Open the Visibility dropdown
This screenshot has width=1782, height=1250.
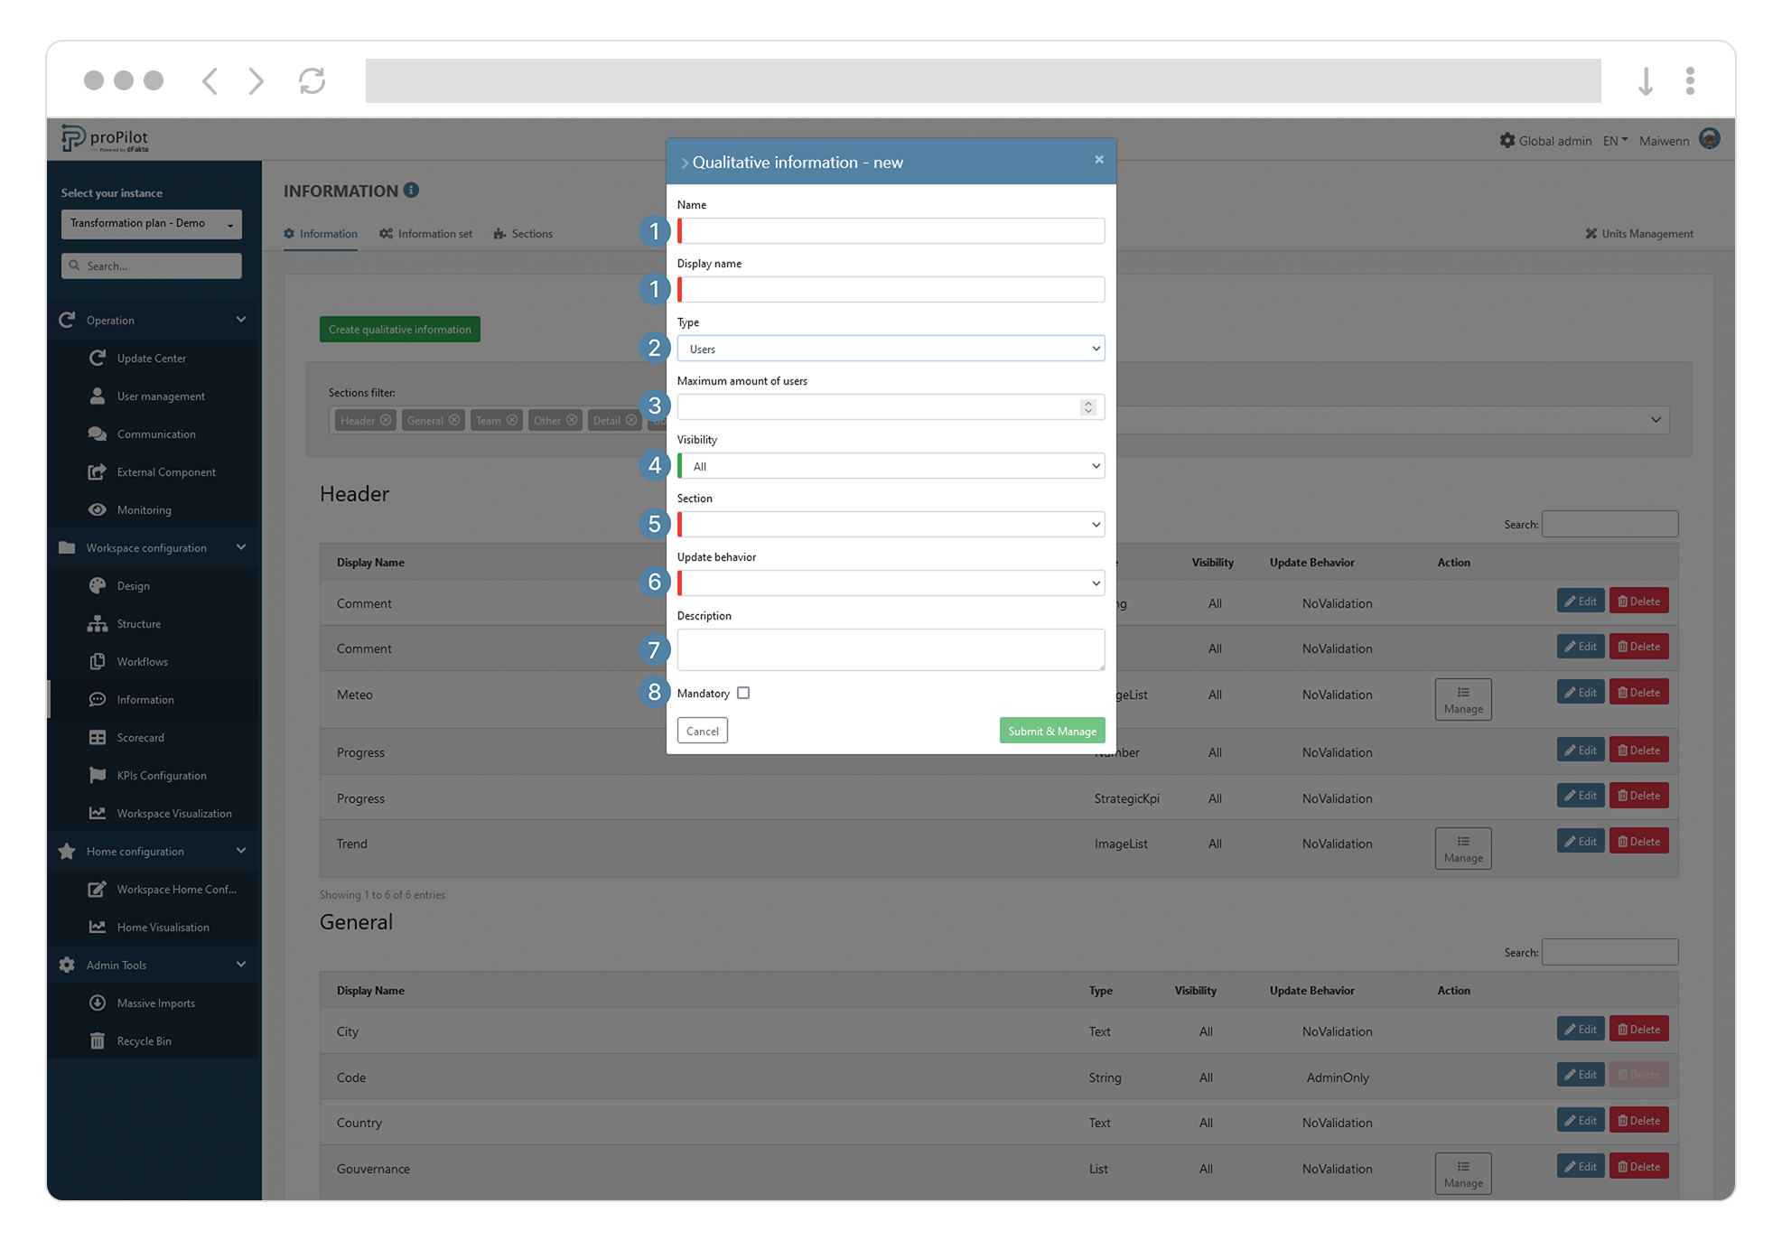click(x=891, y=465)
